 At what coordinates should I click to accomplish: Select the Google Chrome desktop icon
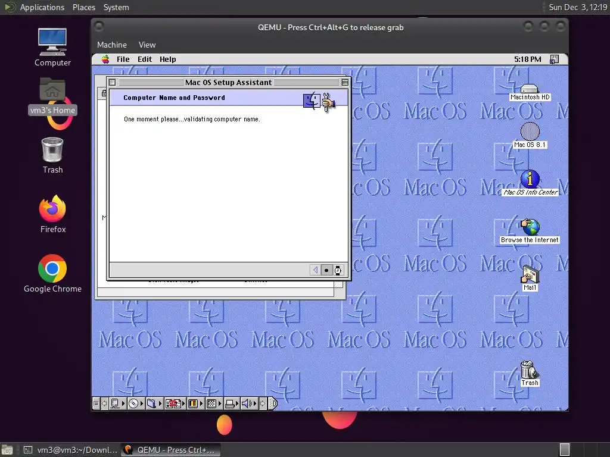52,274
